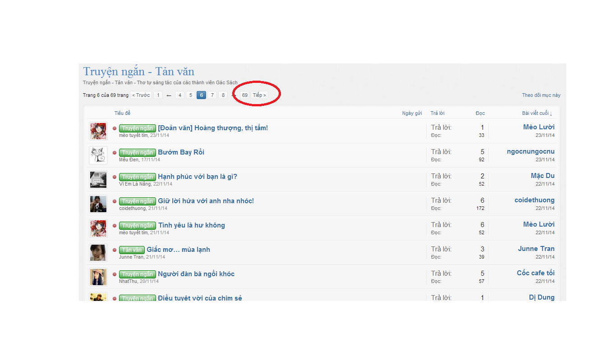The width and height of the screenshot is (616, 346).
Task: Click author name 'Vì Em Là Nắng'
Action: [x=135, y=184]
